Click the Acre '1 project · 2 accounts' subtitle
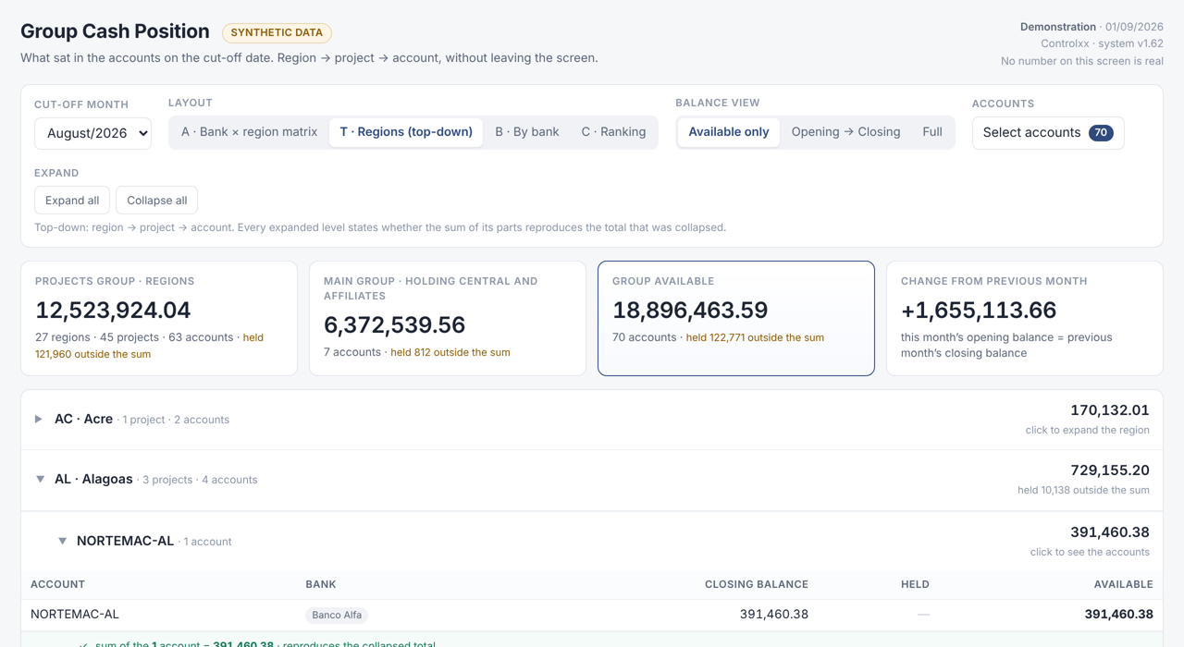Screen dimensions: 1184x647 click(176, 420)
